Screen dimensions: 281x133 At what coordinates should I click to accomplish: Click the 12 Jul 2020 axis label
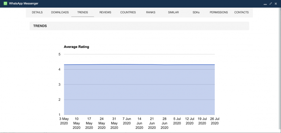[190, 121]
